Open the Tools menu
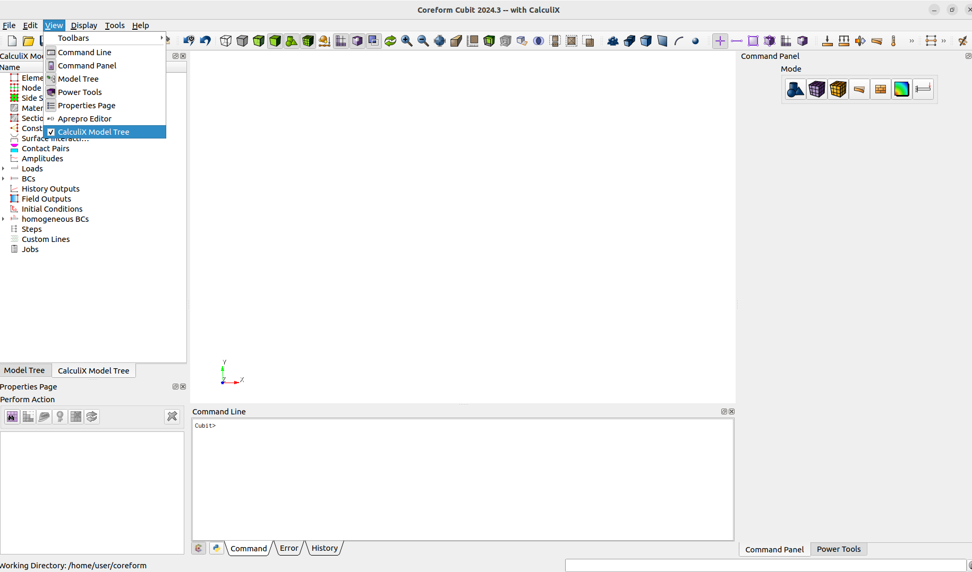Viewport: 972px width, 572px height. click(x=115, y=25)
